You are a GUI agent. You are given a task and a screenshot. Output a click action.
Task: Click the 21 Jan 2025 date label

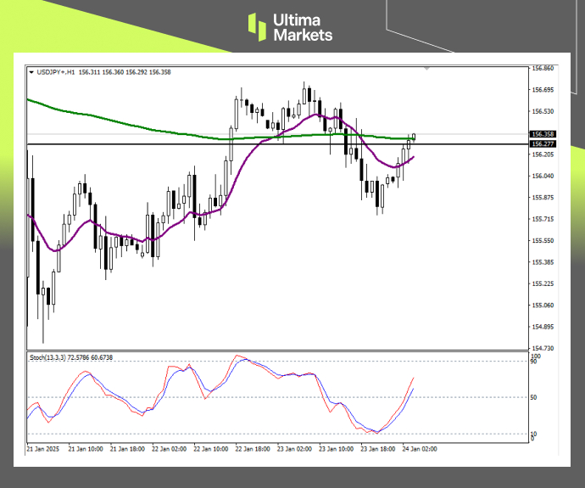coord(43,447)
